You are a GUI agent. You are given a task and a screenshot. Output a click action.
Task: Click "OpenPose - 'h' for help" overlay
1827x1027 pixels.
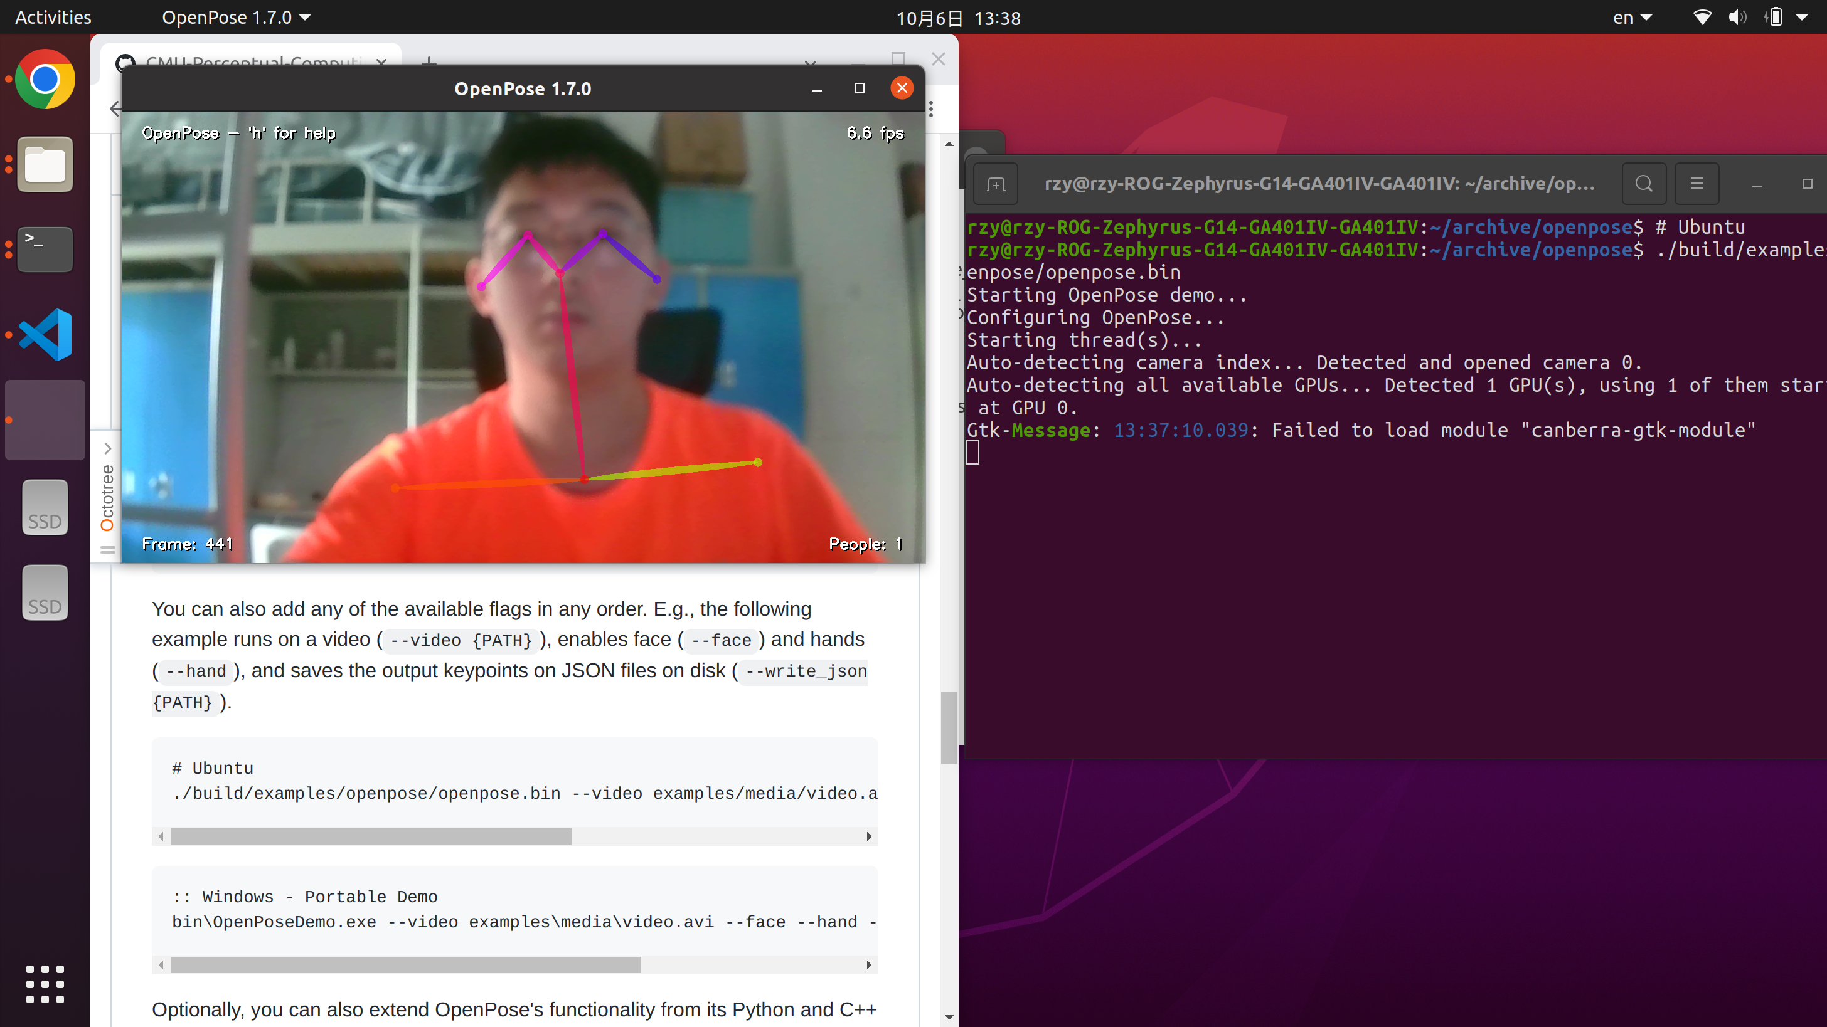[238, 132]
